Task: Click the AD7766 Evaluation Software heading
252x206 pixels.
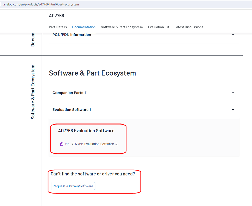Action: pyautogui.click(x=86, y=131)
